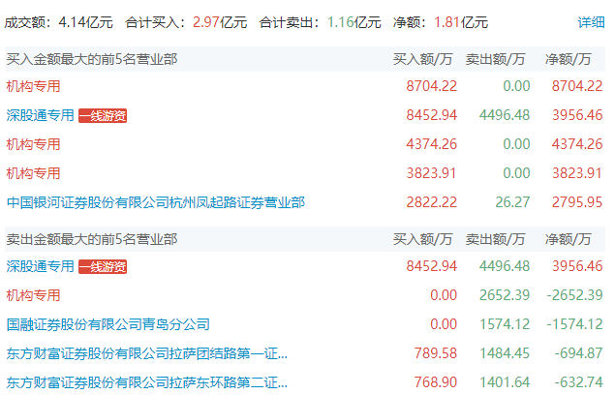Click the 1574.12 sell amount cell

click(x=505, y=324)
